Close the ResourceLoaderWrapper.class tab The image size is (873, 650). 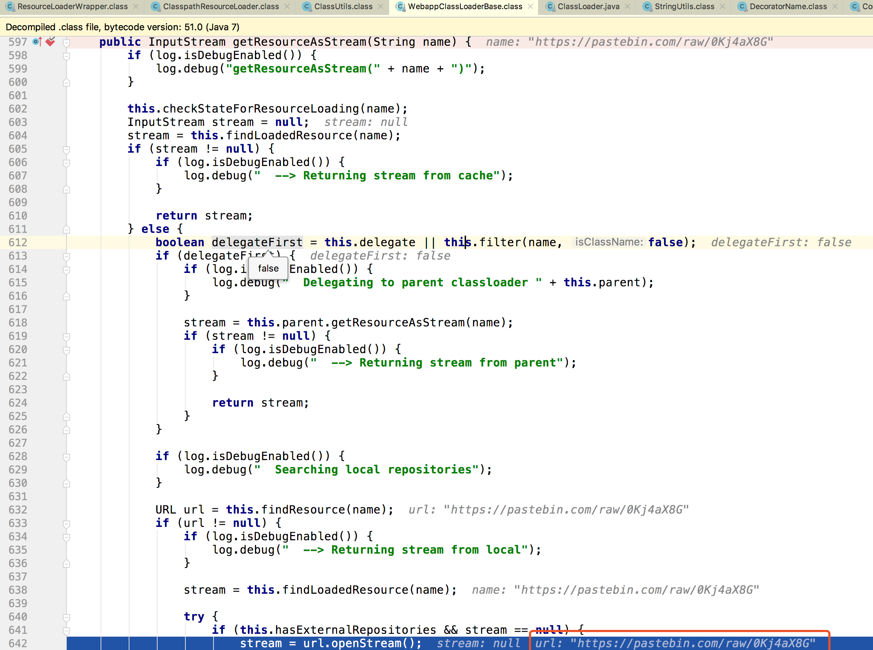coord(136,7)
